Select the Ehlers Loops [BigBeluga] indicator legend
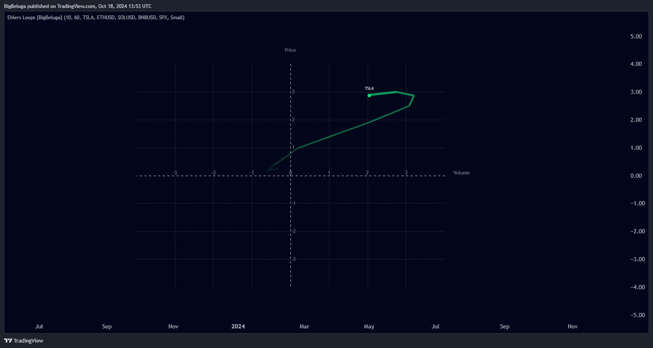The width and height of the screenshot is (653, 348). 96,18
